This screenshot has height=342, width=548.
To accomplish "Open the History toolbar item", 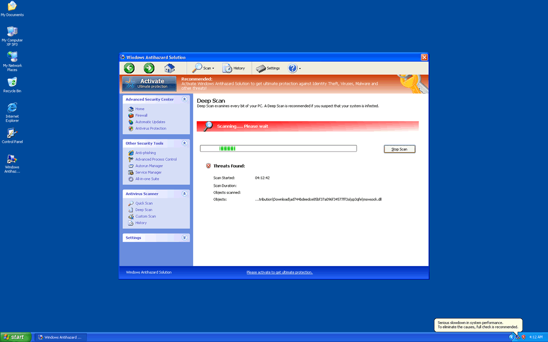I will [234, 68].
